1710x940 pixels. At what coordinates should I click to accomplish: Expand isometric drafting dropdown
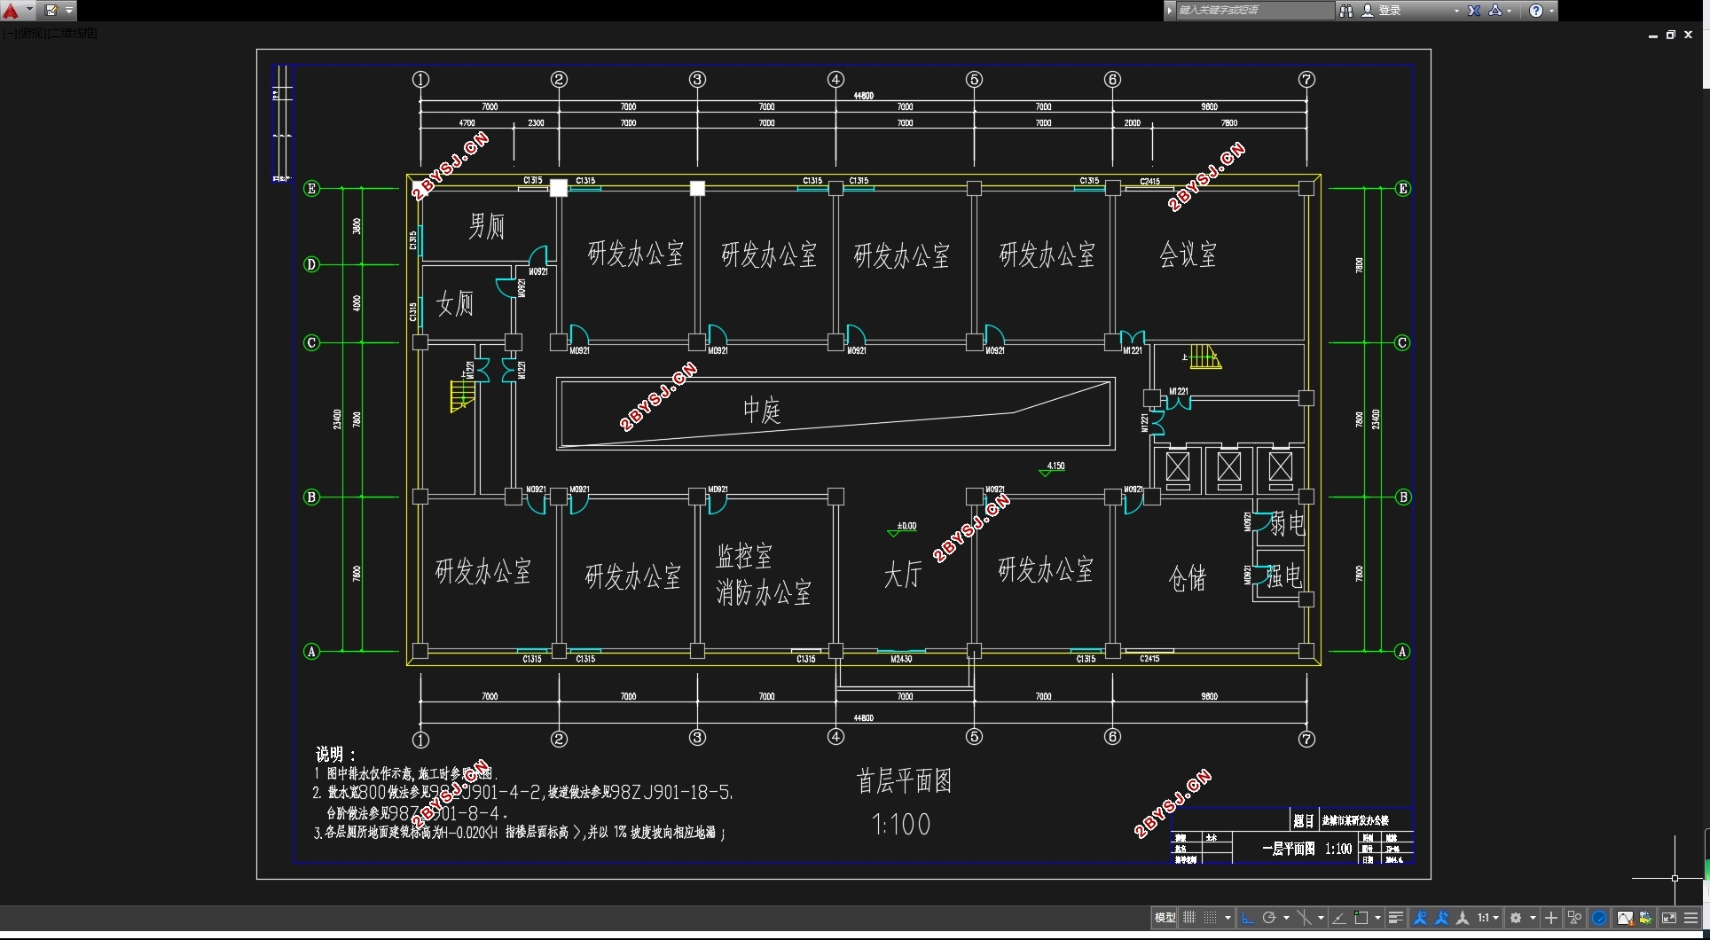tap(1321, 918)
